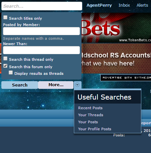Click the Search button
The image size is (151, 153).
click(20, 85)
